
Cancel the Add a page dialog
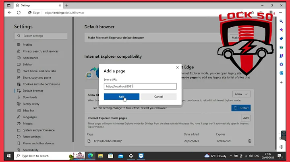[x=159, y=97]
